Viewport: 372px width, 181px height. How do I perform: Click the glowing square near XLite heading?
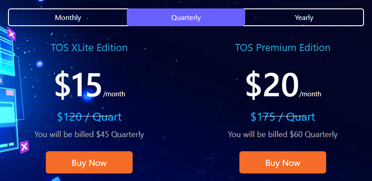tap(40, 64)
